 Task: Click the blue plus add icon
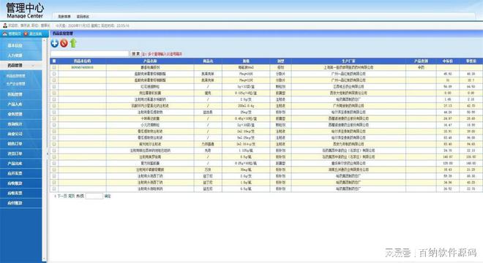click(55, 43)
